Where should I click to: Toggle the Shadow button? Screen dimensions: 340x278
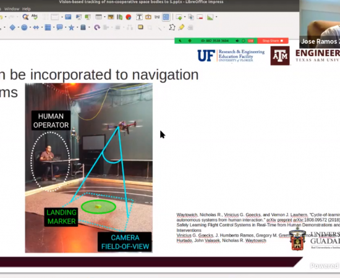point(140,27)
